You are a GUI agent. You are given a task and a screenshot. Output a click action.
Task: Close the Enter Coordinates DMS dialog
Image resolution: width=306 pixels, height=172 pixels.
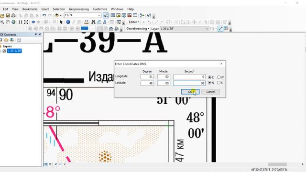point(221,64)
